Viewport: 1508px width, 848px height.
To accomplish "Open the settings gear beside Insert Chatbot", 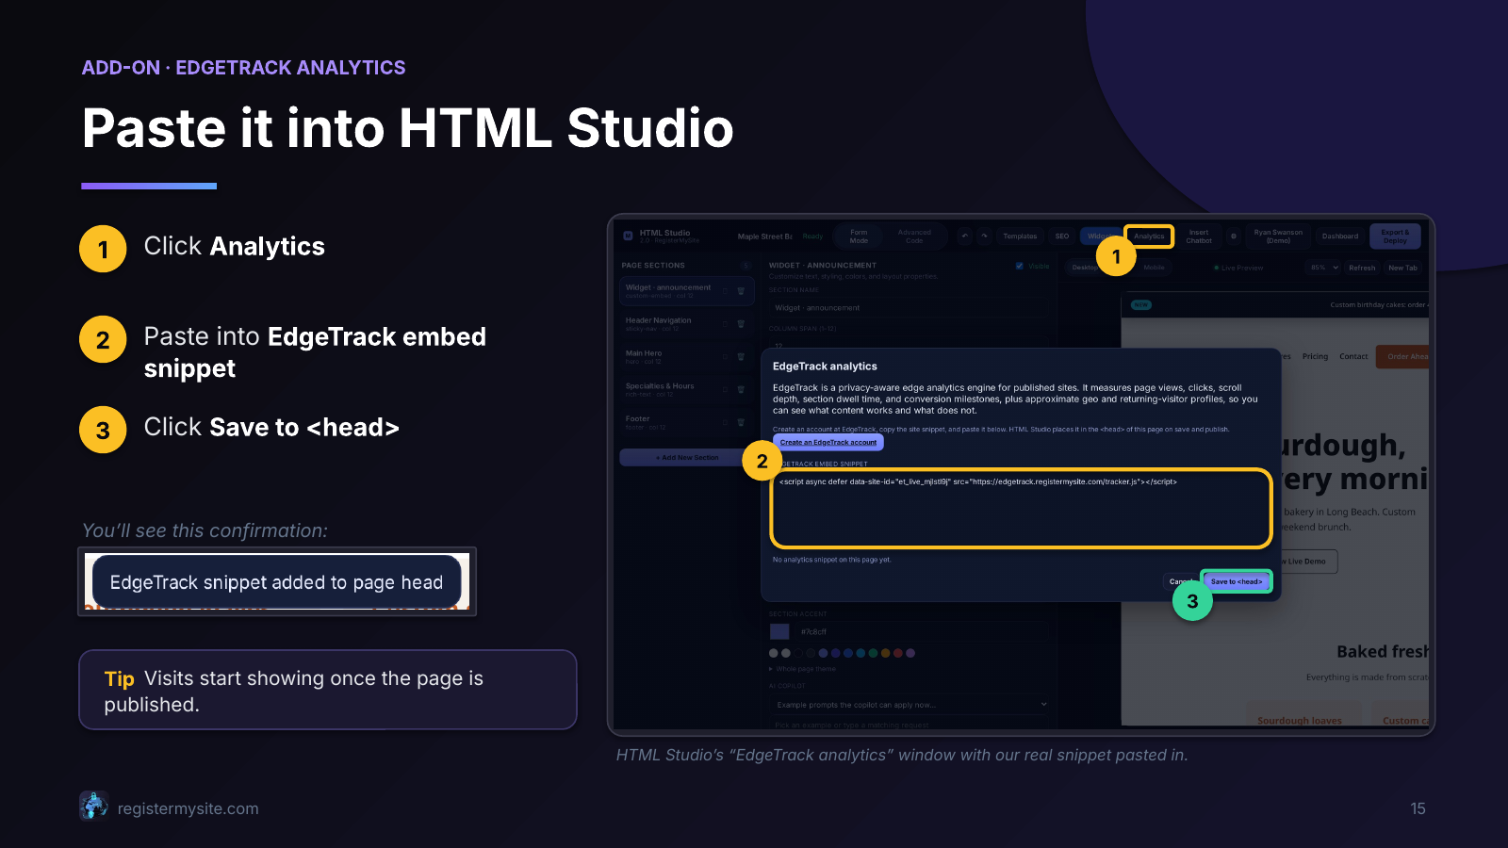I will [x=1233, y=236].
